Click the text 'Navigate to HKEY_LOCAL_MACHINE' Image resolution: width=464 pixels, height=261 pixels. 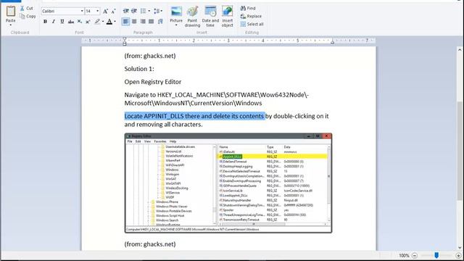pos(174,95)
